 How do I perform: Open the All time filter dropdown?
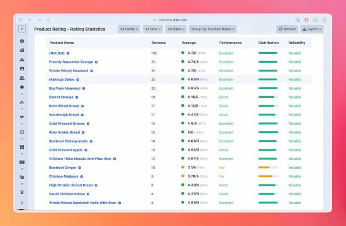(x=153, y=29)
